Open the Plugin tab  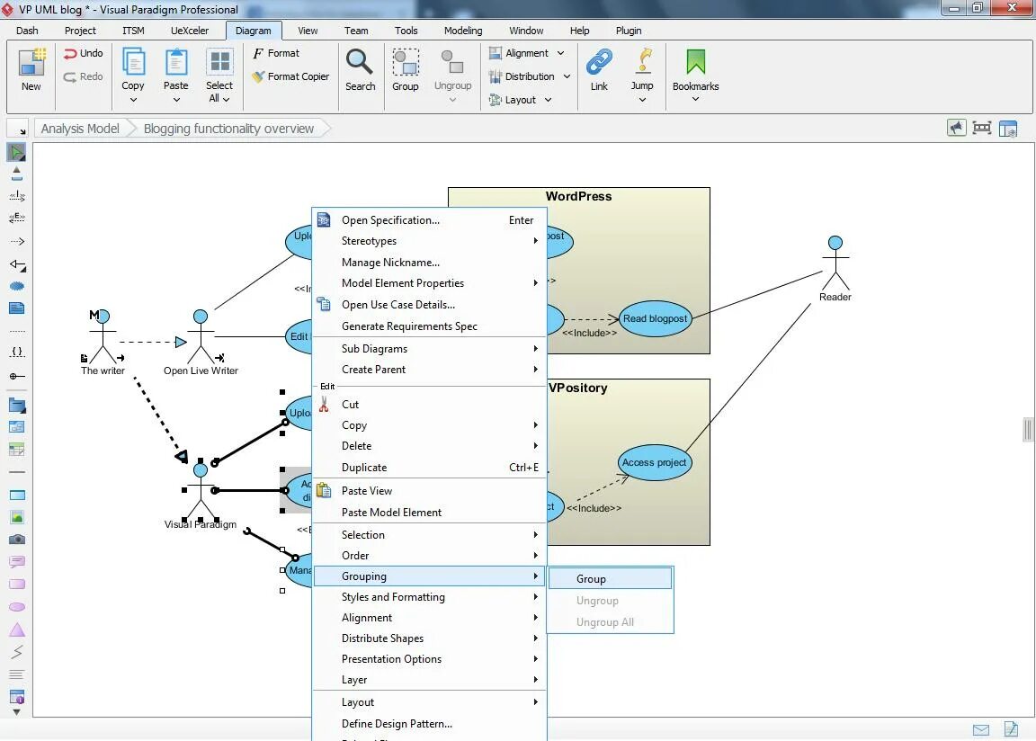pyautogui.click(x=629, y=31)
